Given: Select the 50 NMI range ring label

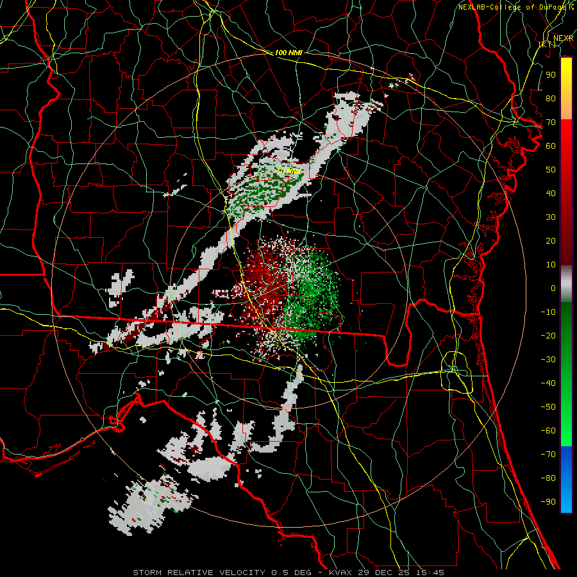Looking at the screenshot, I should click(289, 171).
